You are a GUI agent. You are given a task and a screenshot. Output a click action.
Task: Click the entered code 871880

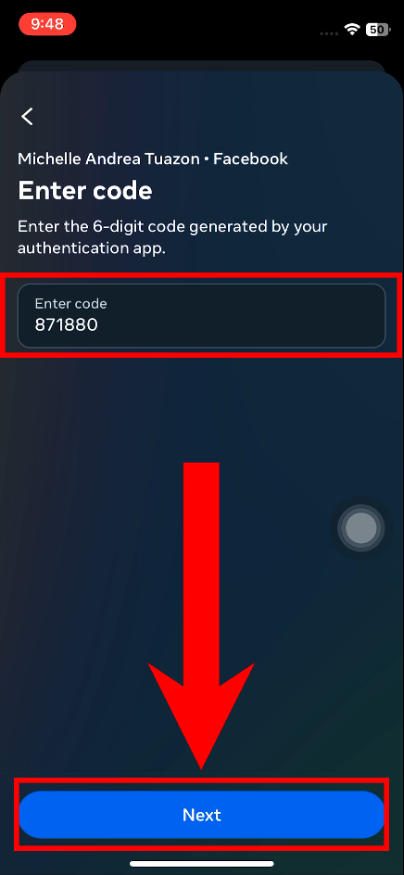(67, 324)
